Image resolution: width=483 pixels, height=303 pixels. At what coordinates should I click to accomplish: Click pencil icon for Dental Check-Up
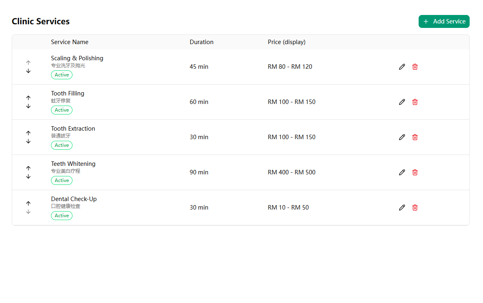click(x=402, y=208)
